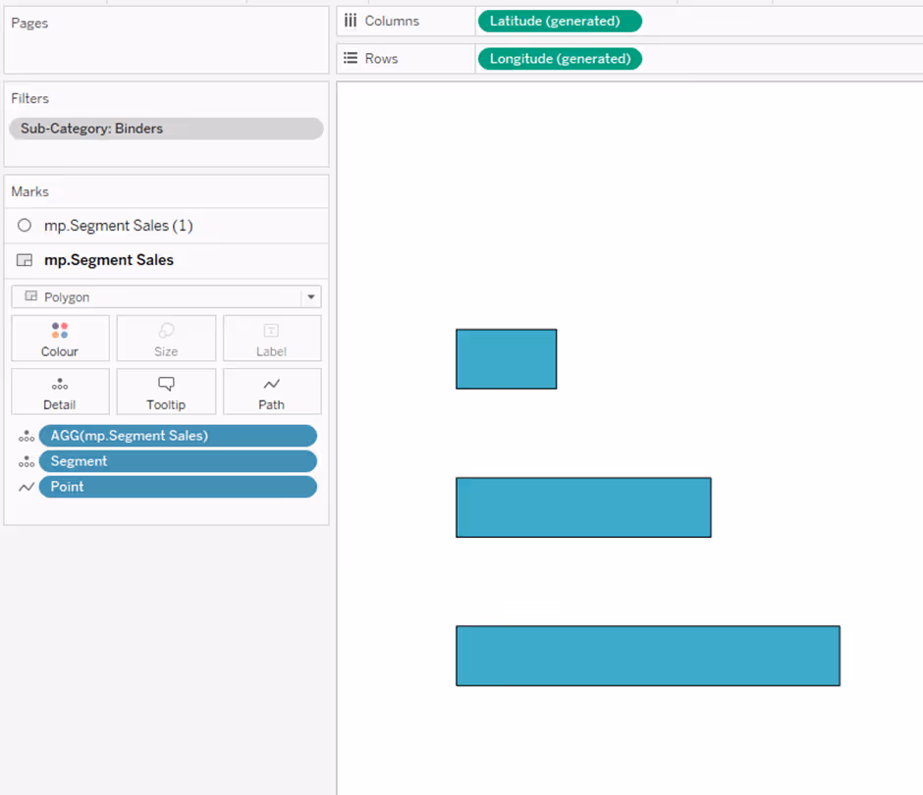The image size is (923, 795).
Task: Open the Path mark card
Action: tap(271, 392)
